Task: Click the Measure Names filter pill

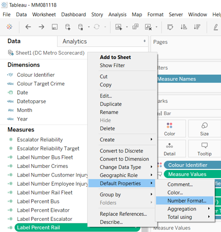Action: click(x=189, y=79)
